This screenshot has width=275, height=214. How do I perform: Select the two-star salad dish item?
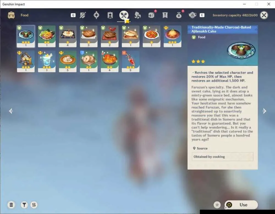coord(47,36)
